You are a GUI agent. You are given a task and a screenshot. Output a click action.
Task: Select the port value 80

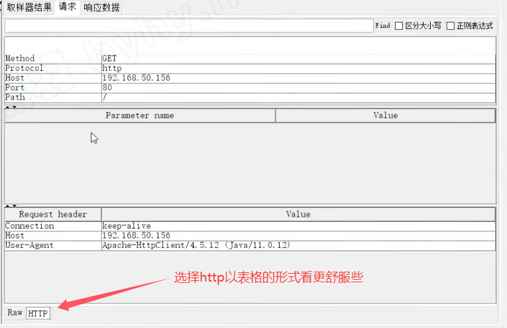tap(298, 87)
